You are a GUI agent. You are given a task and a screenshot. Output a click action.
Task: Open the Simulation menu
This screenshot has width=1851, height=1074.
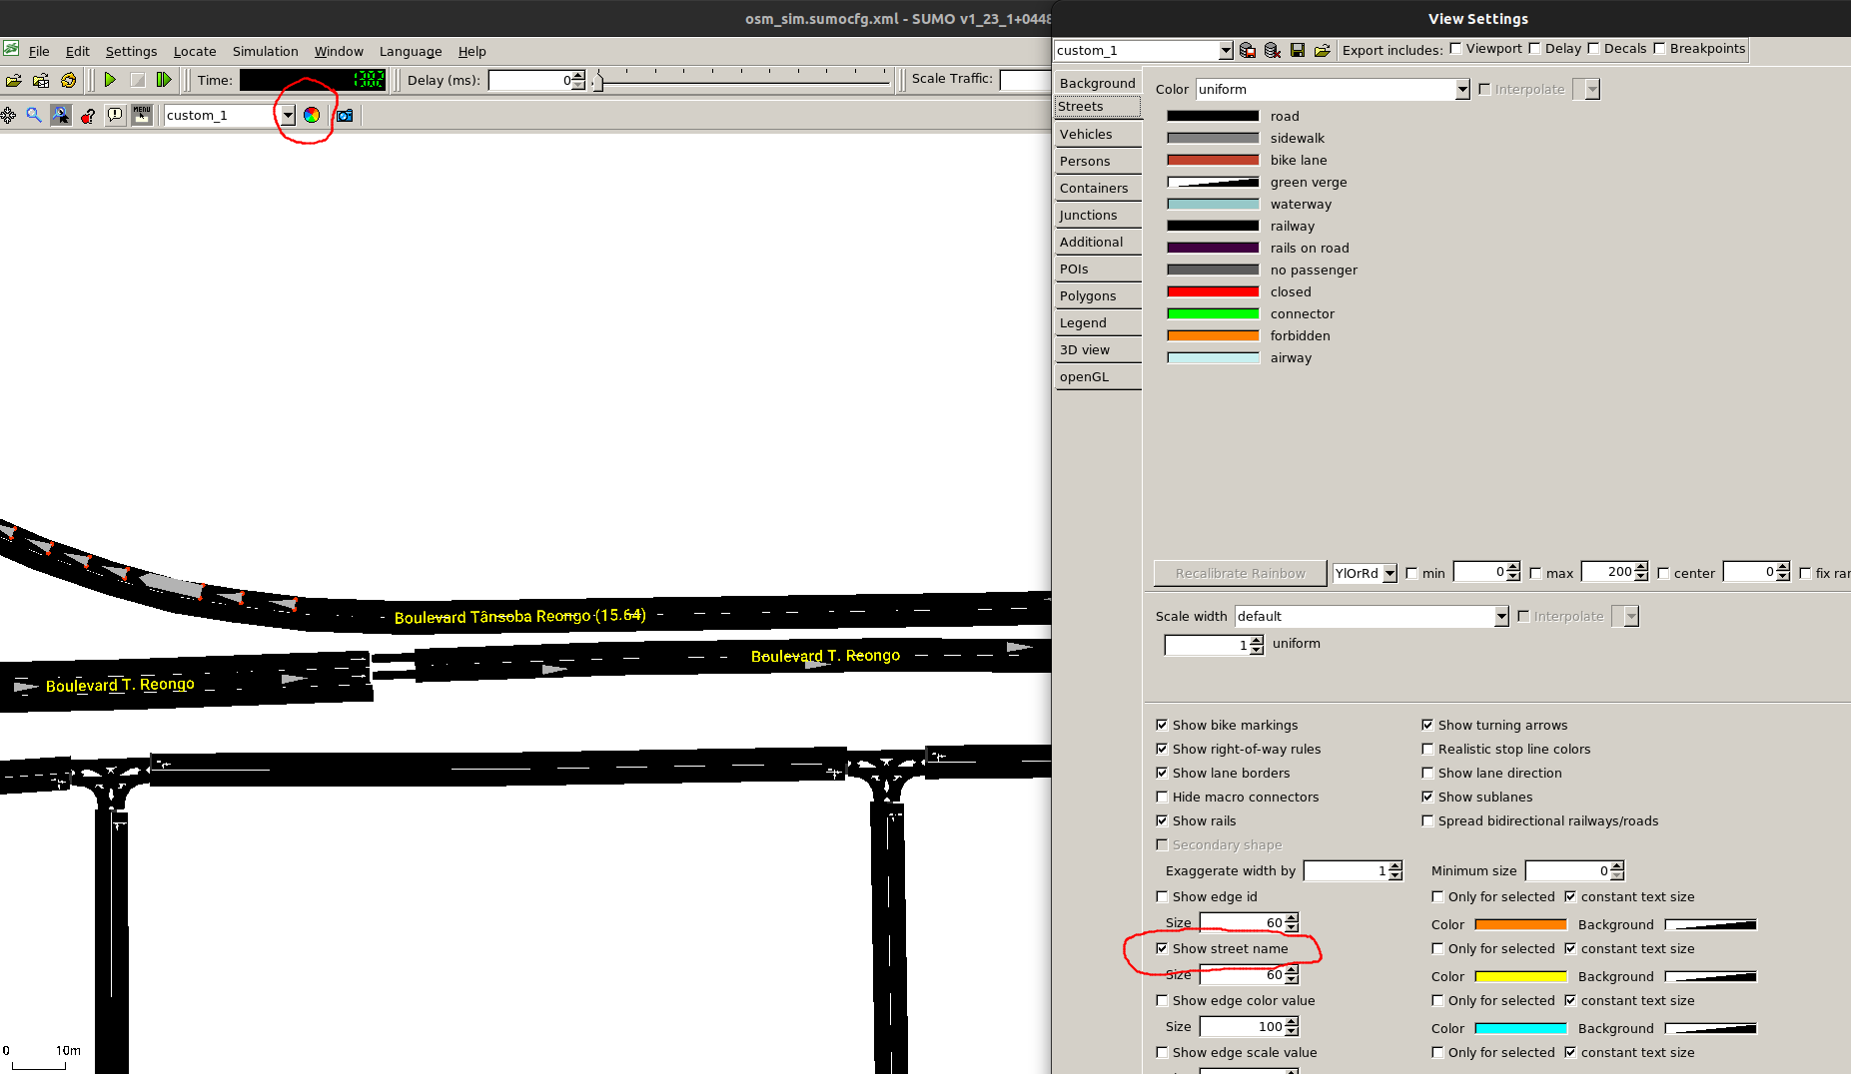point(265,51)
